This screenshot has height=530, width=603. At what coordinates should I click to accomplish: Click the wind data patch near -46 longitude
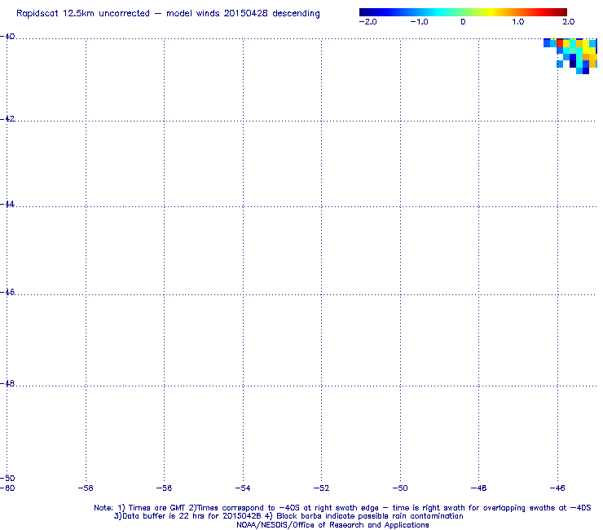pyautogui.click(x=570, y=55)
